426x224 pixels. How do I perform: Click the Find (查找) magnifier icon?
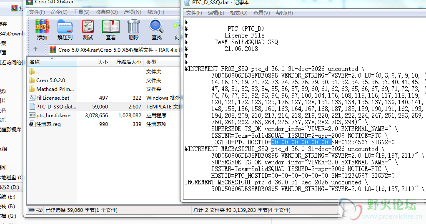tap(156, 26)
